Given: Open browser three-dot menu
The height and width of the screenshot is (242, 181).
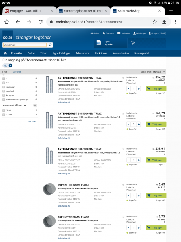Looking at the screenshot, I should pyautogui.click(x=175, y=22).
